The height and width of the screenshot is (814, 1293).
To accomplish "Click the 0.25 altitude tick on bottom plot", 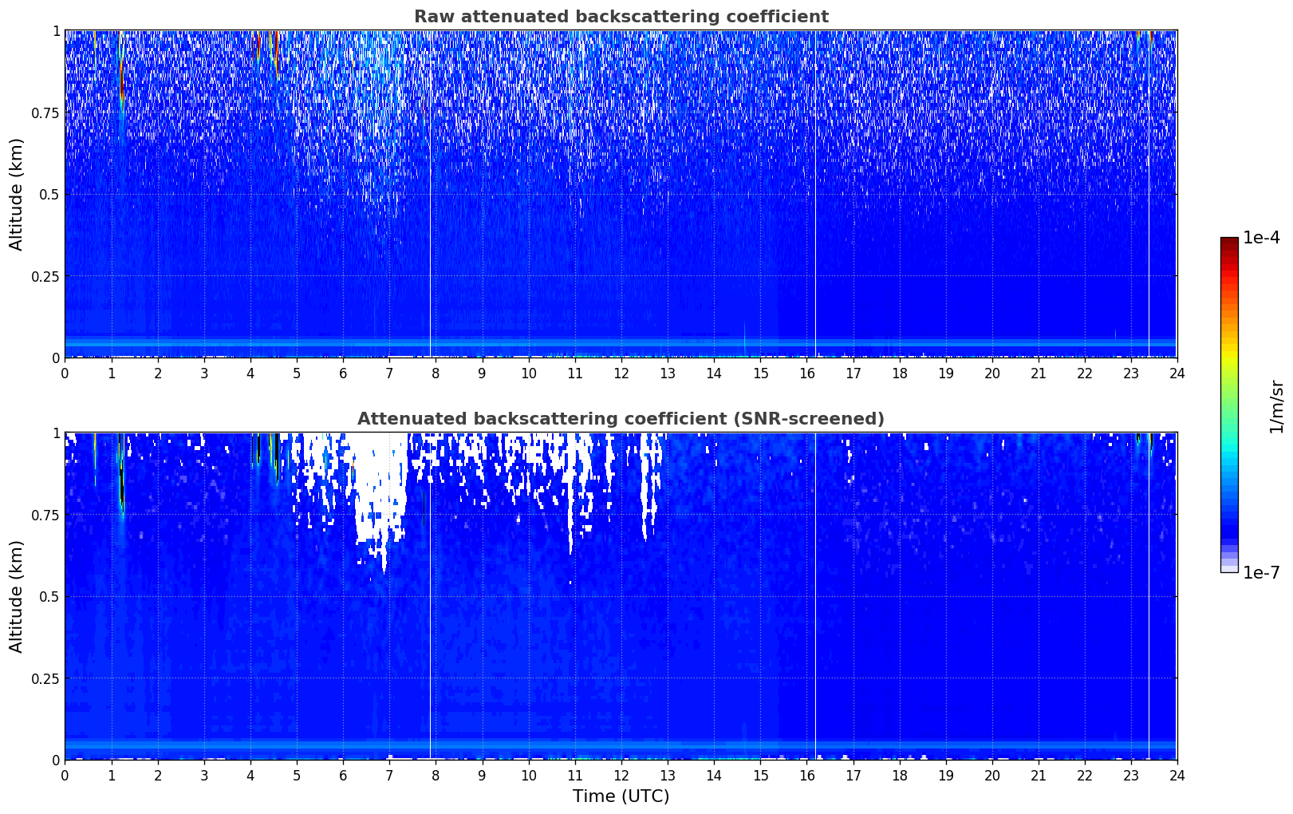I will (x=45, y=678).
